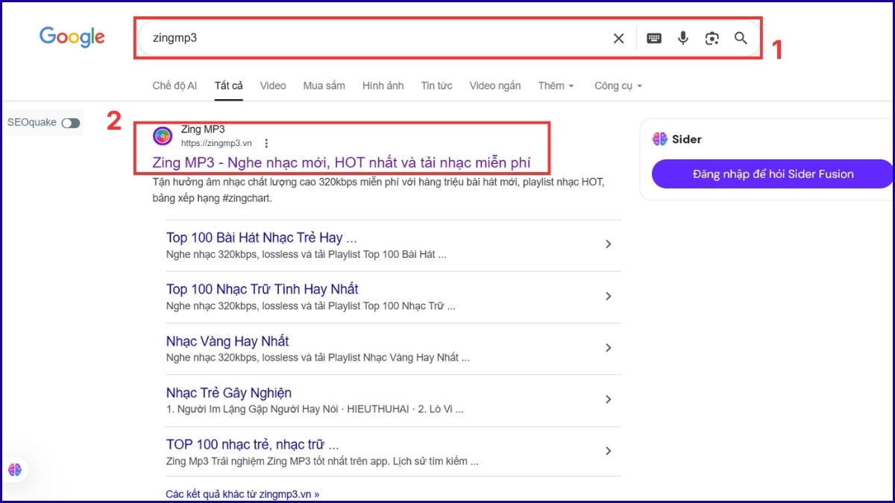Click the Zing MP3 site name above URL
The image size is (895, 503).
[203, 130]
